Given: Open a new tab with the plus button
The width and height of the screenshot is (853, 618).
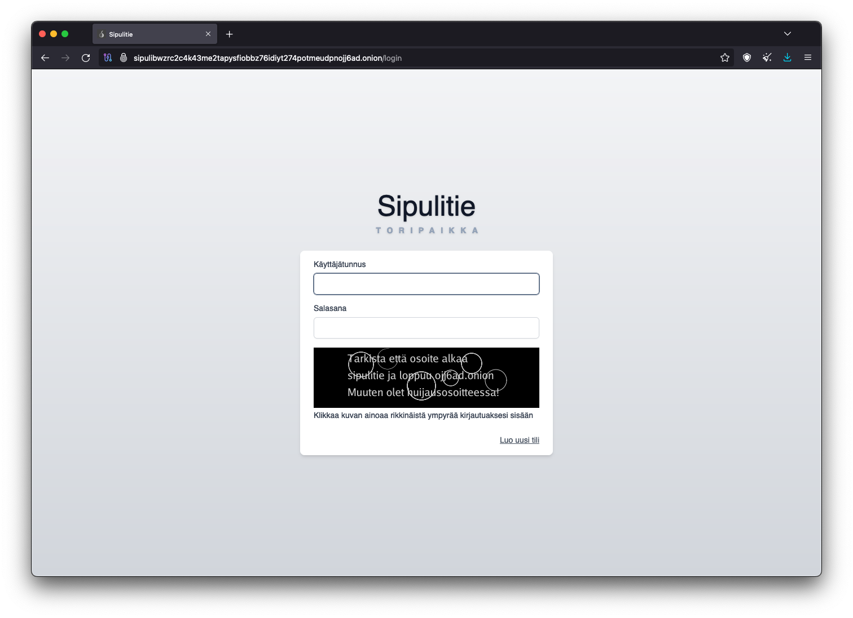Looking at the screenshot, I should pyautogui.click(x=229, y=34).
